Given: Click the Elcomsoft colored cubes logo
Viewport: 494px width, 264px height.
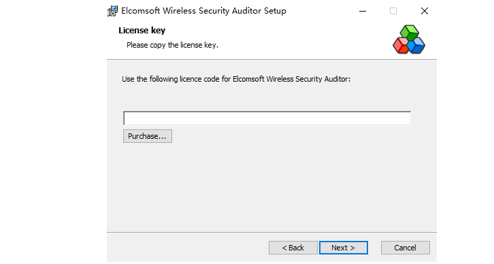Looking at the screenshot, I should click(409, 39).
